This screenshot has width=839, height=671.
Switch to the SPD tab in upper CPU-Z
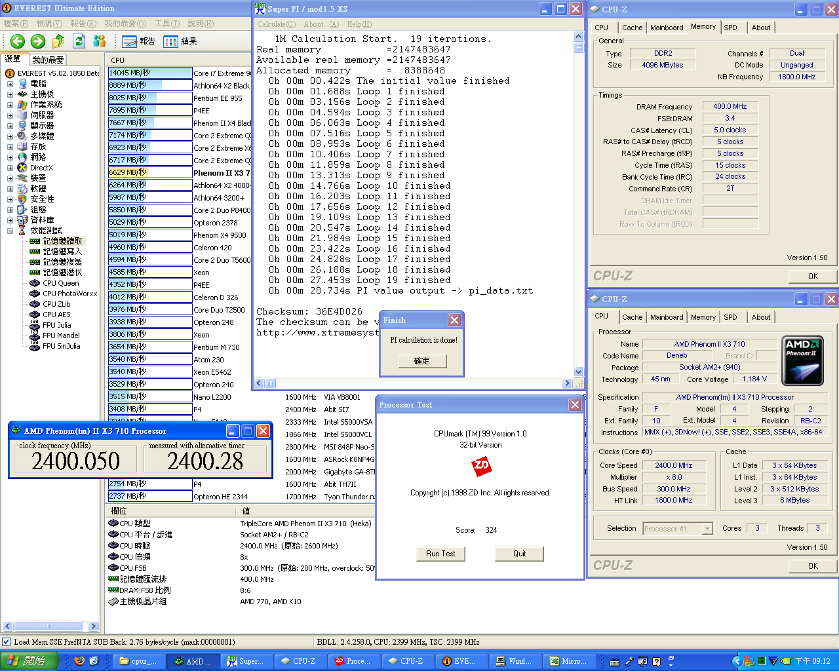coord(730,28)
